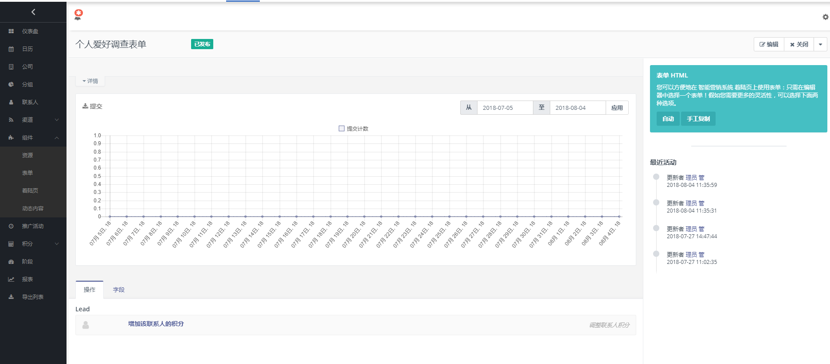
Task: Collapse the 组件 components submenu
Action: [57, 138]
